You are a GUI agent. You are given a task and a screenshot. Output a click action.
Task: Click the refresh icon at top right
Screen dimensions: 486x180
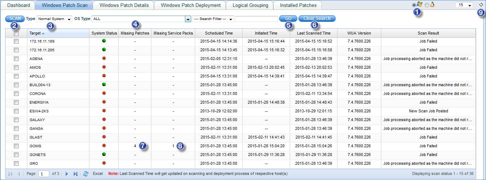481,5
